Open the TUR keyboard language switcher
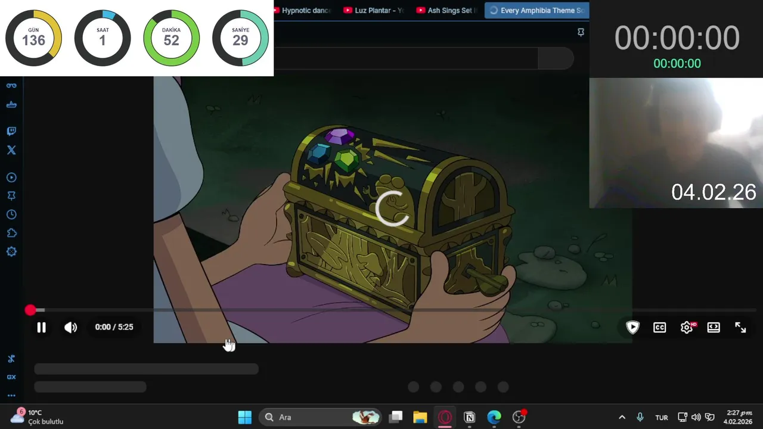Viewport: 763px width, 429px height. click(662, 418)
